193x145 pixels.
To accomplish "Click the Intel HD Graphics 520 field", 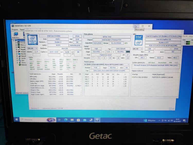I will [163, 39].
